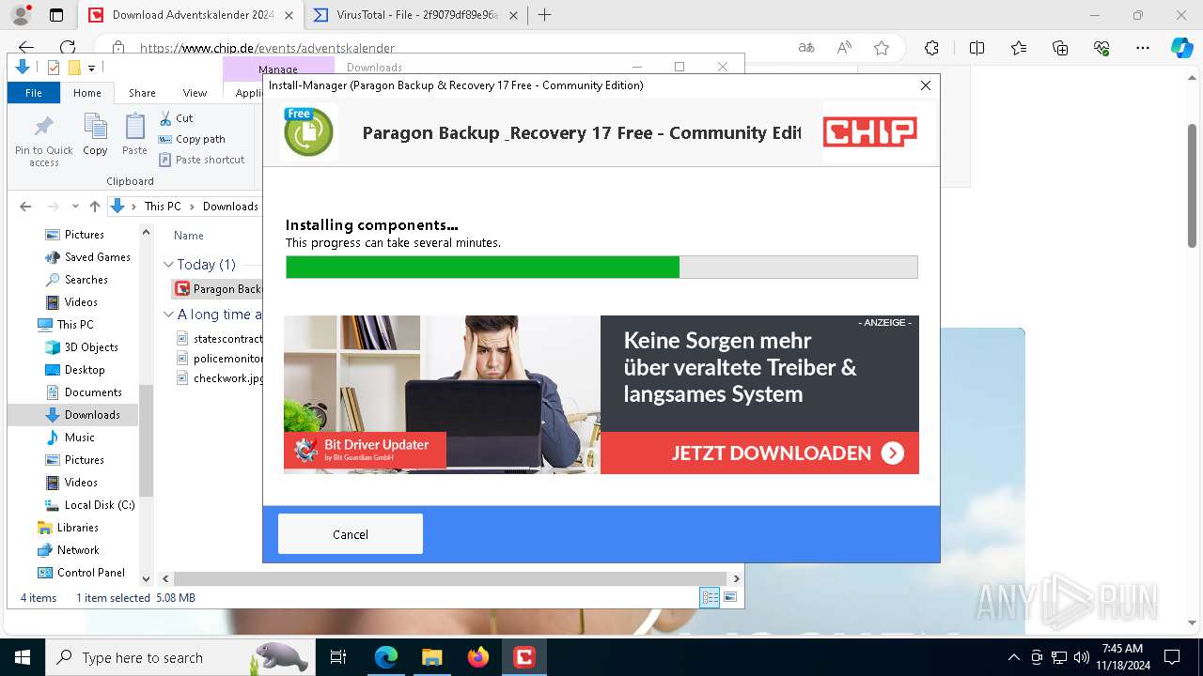1203x676 pixels.
Task: Switch to the View ribbon tab
Action: 195,93
